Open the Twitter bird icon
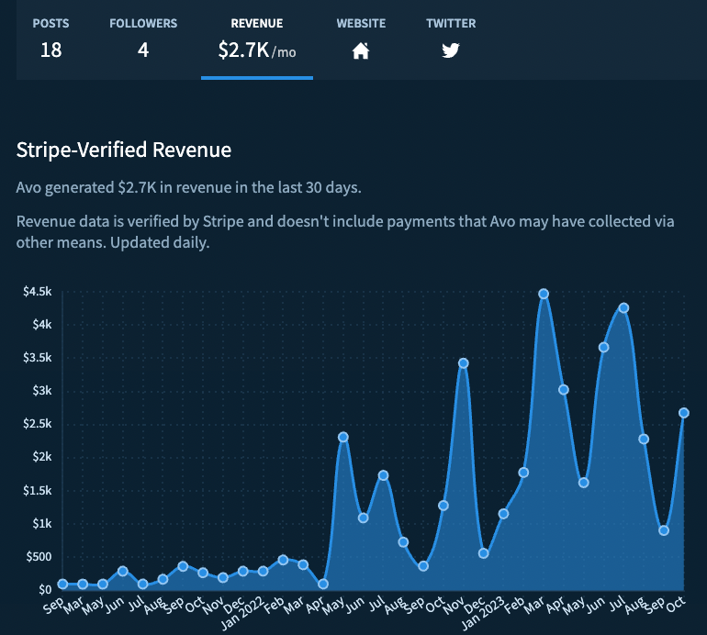 [x=450, y=50]
